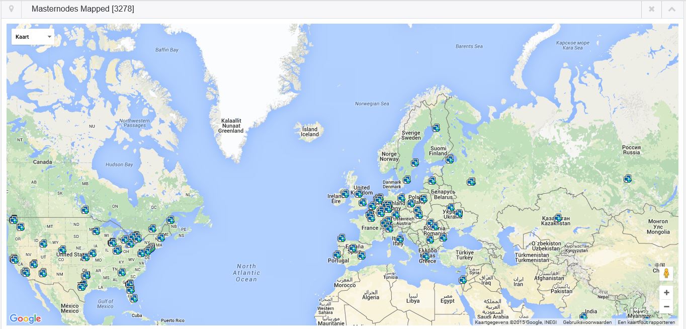Click the masternode marker in Portugal
The image size is (686, 329).
(336, 255)
